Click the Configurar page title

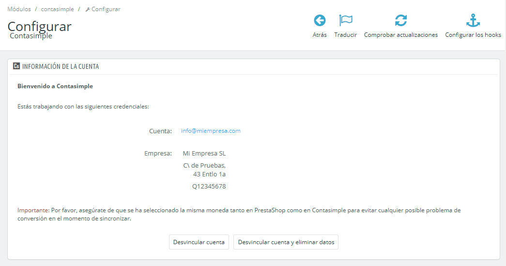point(39,27)
